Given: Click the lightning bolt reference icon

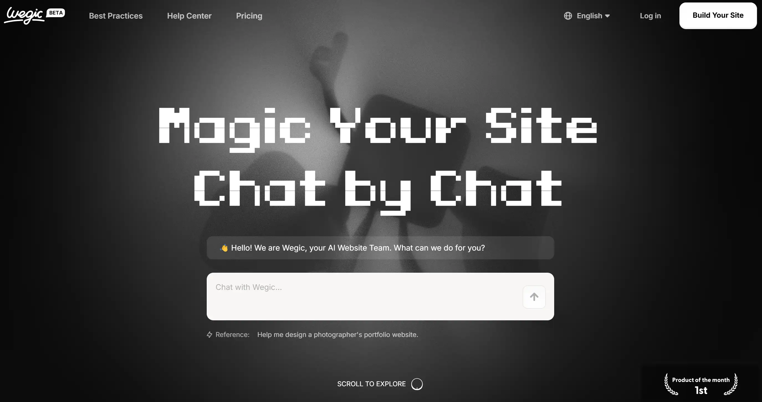Looking at the screenshot, I should click(x=209, y=334).
